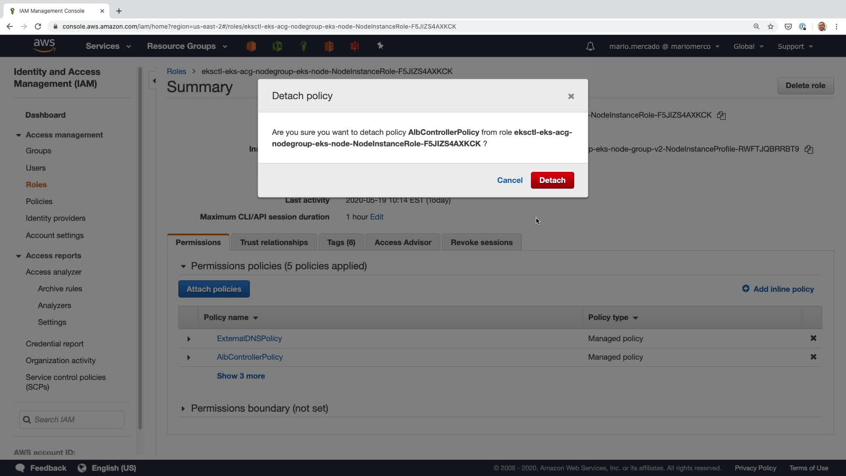Click the pin shortcuts icon in navbar
The width and height of the screenshot is (846, 476).
pyautogui.click(x=380, y=46)
